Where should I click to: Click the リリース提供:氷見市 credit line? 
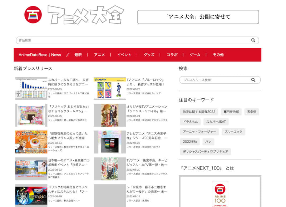click(138, 201)
